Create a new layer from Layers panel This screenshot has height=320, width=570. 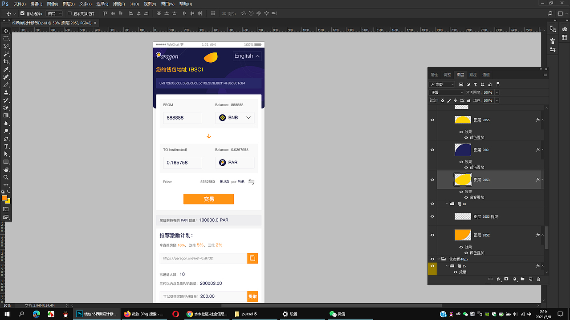pyautogui.click(x=530, y=279)
